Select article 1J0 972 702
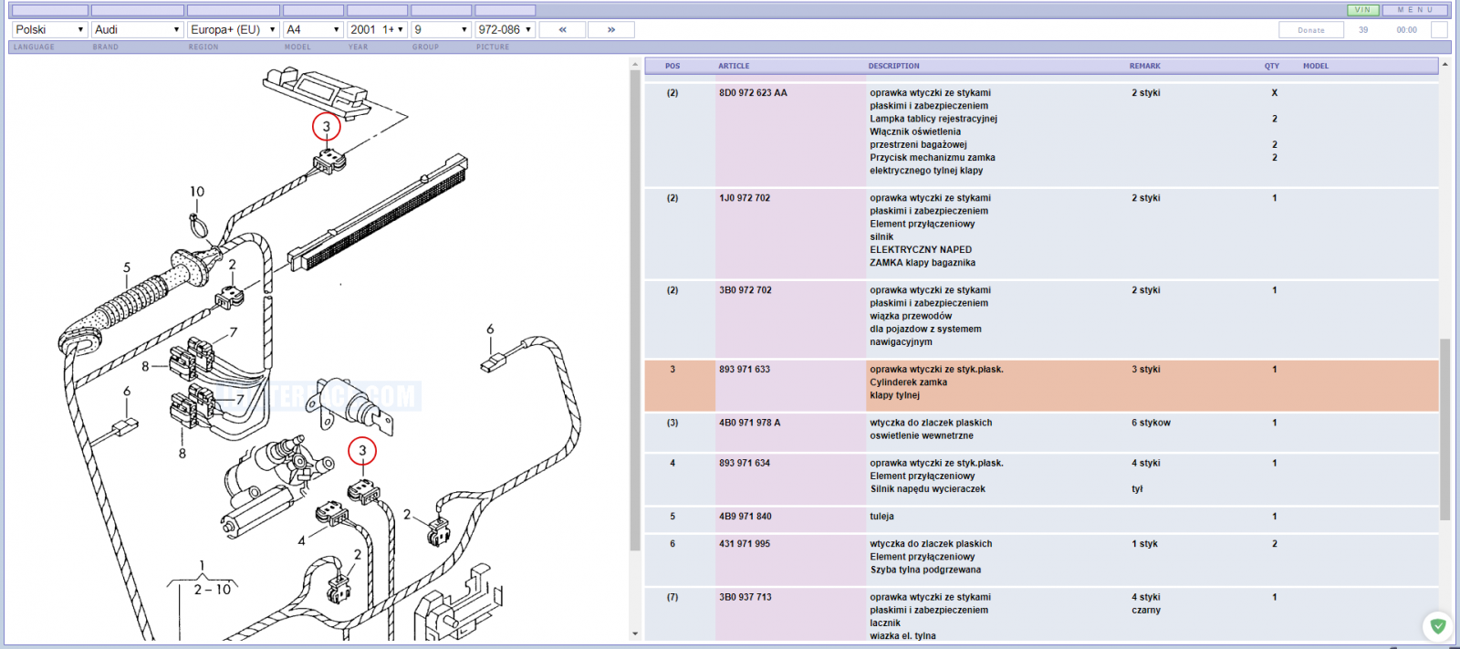1460x649 pixels. (x=745, y=198)
